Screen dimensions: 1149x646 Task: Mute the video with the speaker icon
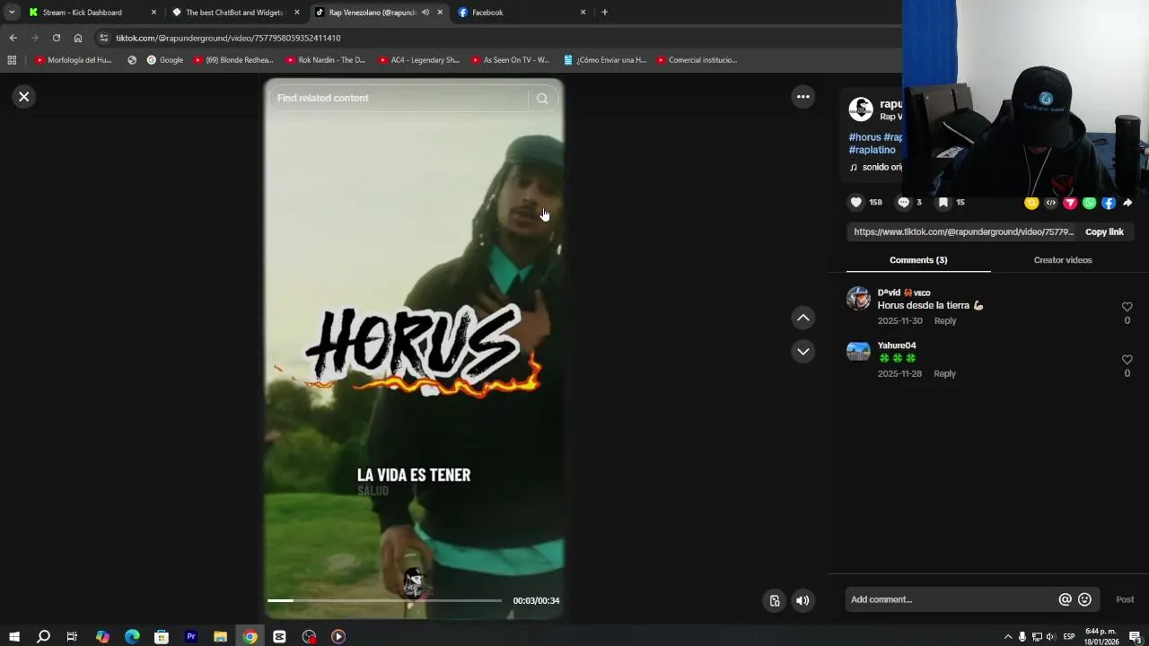[x=803, y=601]
